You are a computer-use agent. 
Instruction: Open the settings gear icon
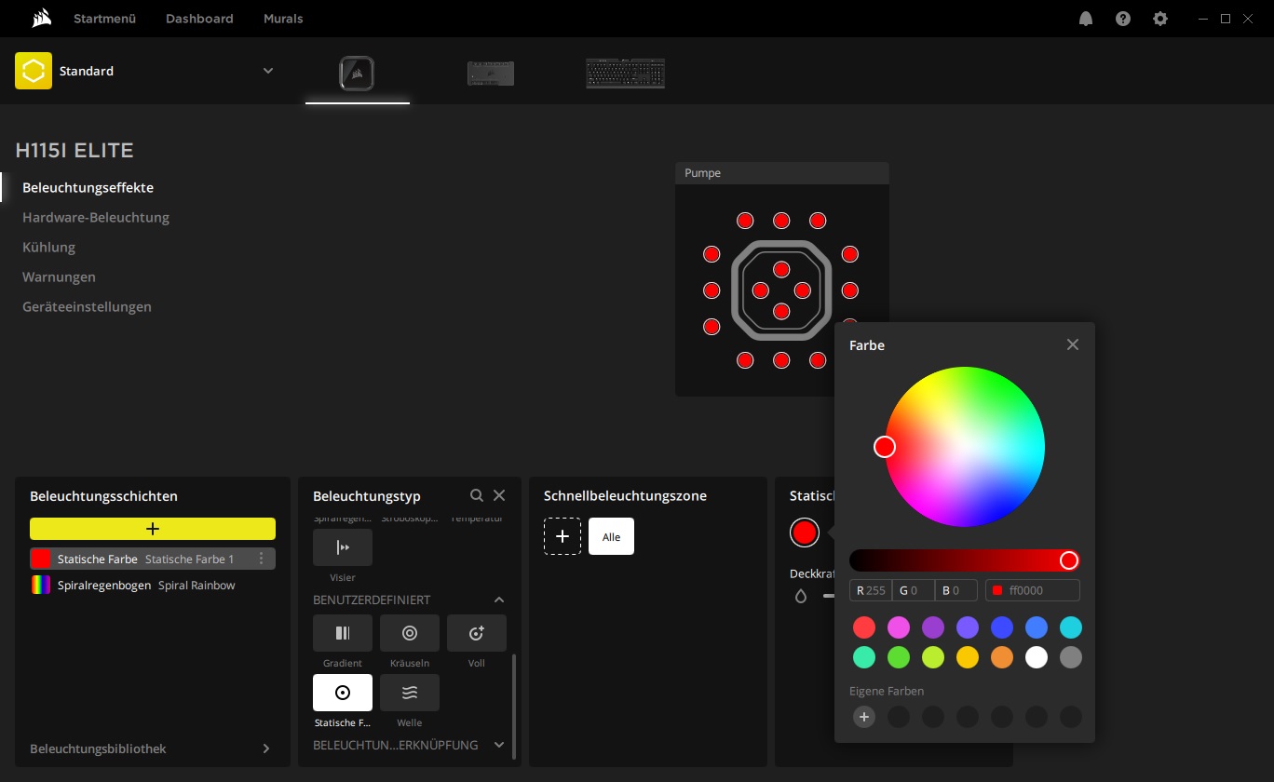coord(1160,19)
